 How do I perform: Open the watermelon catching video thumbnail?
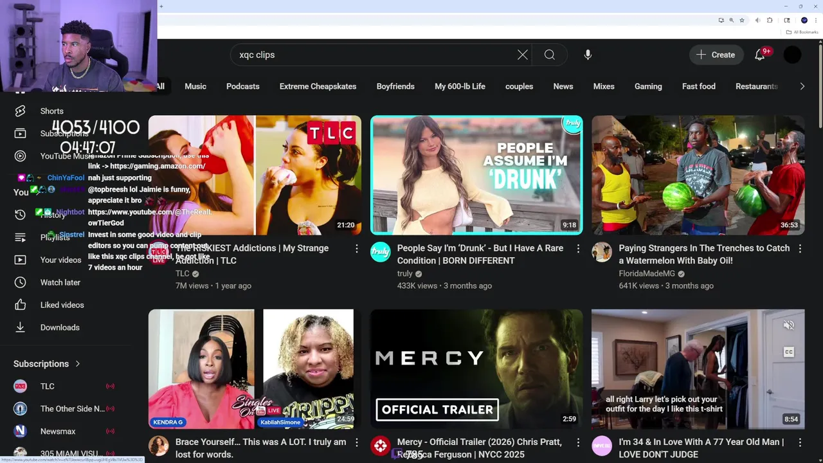point(698,175)
